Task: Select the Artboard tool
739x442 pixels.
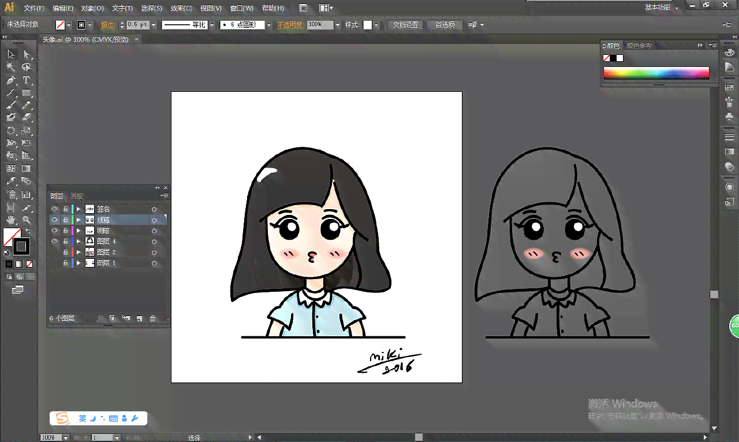Action: click(11, 207)
